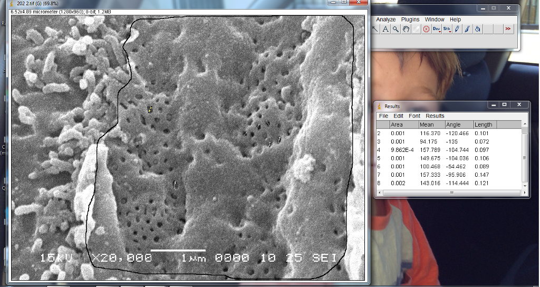Click the Results window microscope icon
Viewport: 540px width, 287px height.
380,106
